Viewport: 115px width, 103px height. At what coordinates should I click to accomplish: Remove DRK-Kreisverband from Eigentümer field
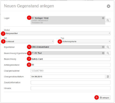point(103,47)
